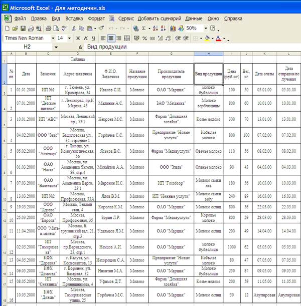Click the Increase Decimal icon
This screenshot has height=306, width=301.
click(160, 38)
